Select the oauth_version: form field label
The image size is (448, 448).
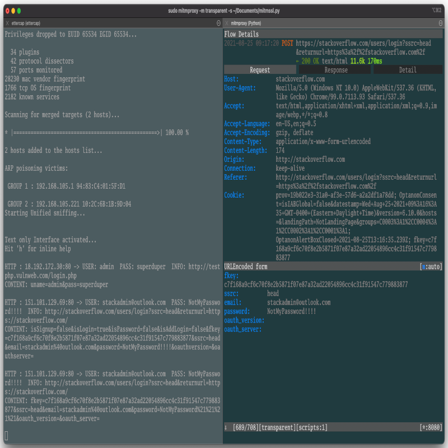pyautogui.click(x=244, y=320)
